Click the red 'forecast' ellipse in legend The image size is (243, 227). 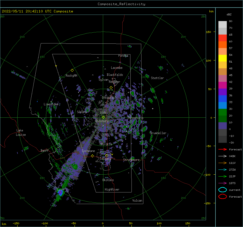[222, 196]
